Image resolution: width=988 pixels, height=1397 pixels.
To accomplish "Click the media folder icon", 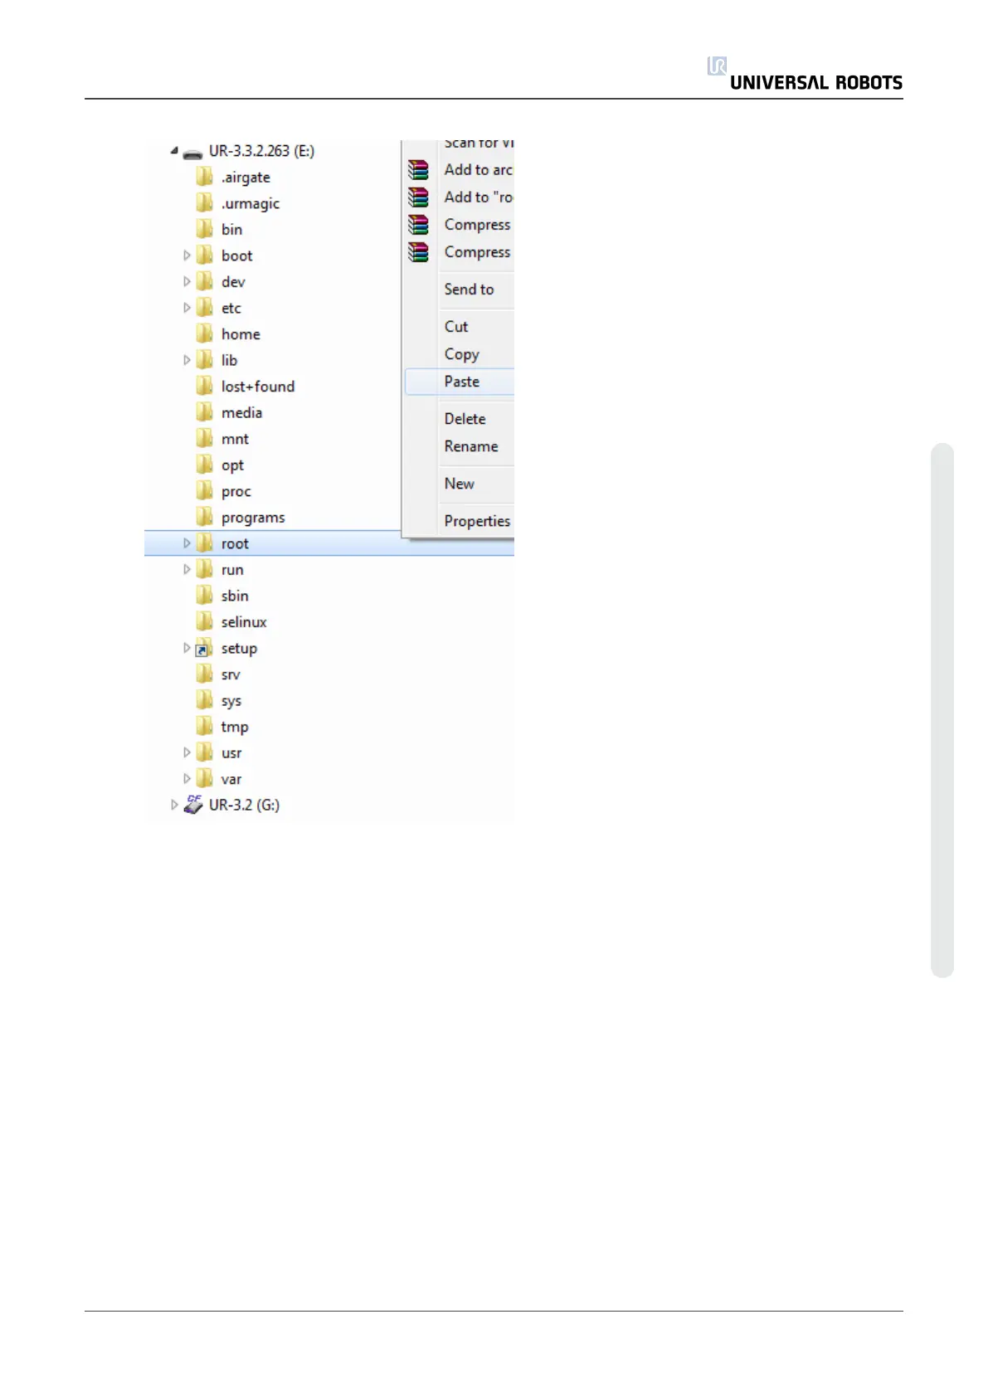I will point(204,412).
